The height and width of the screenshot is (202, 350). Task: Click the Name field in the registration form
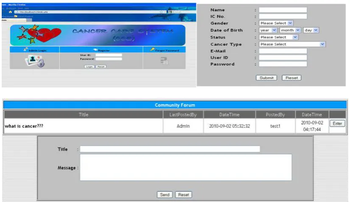point(283,10)
